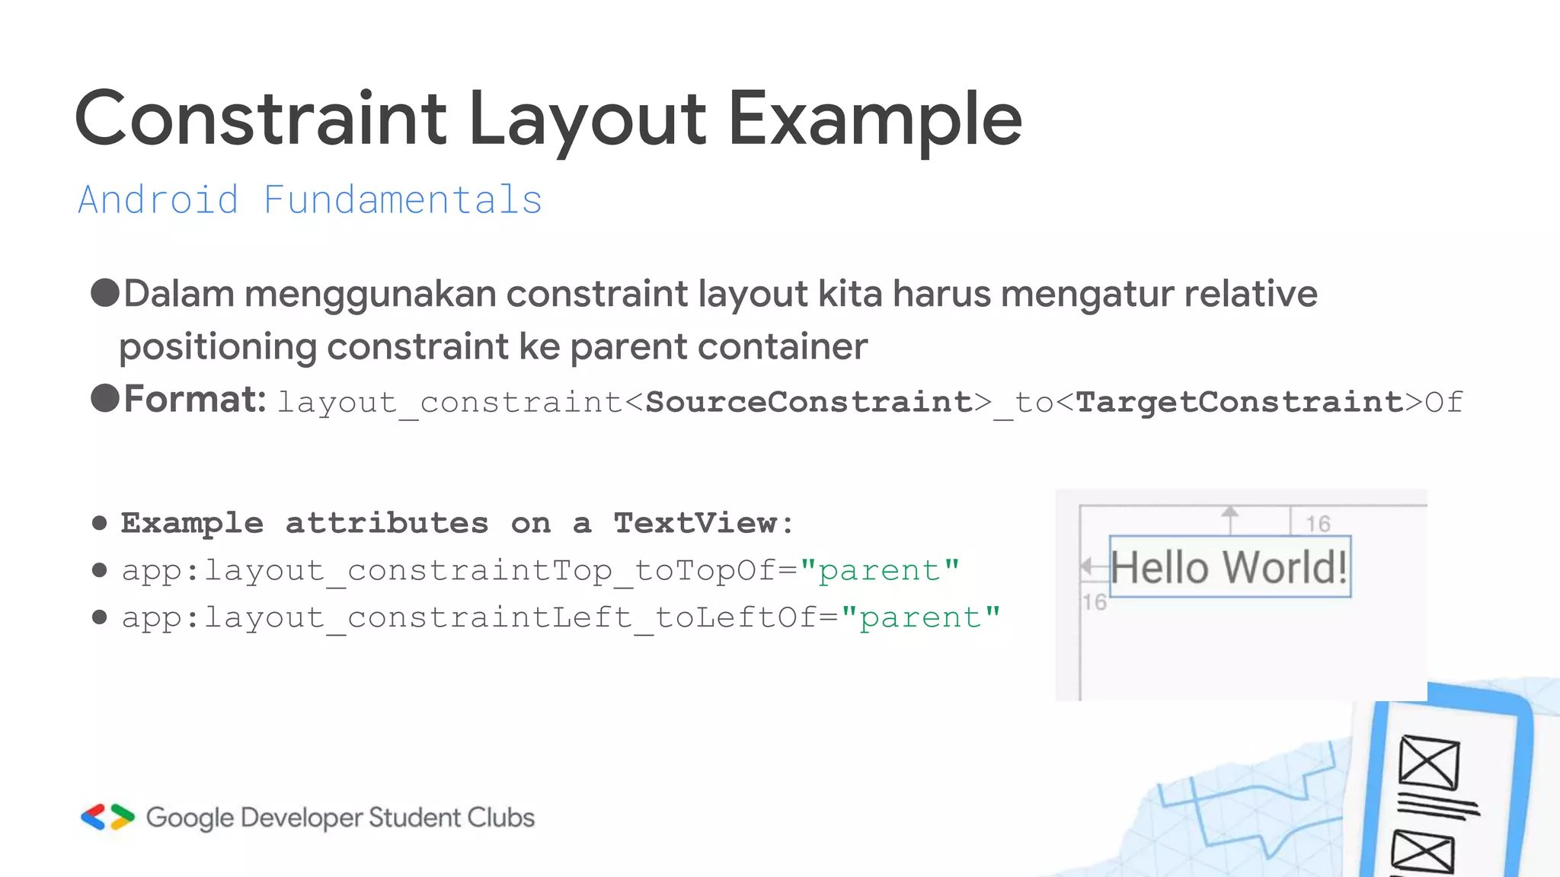Image resolution: width=1560 pixels, height=877 pixels.
Task: Click the Google Developer Student Clubs logo icon
Action: point(107,817)
